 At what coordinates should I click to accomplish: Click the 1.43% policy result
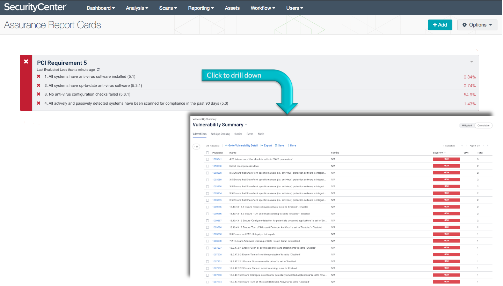[469, 104]
